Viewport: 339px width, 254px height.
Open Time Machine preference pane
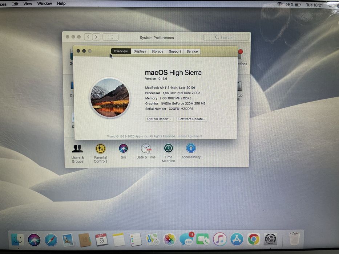[169, 153]
